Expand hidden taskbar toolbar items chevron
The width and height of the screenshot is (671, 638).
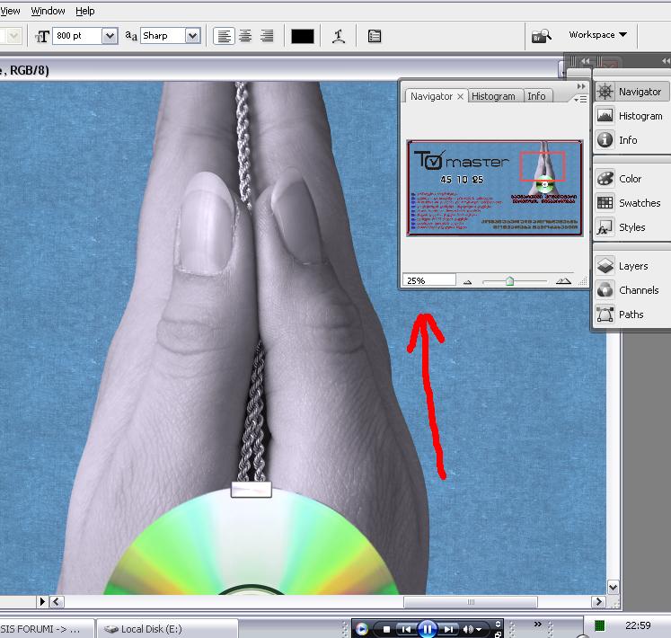(537, 624)
